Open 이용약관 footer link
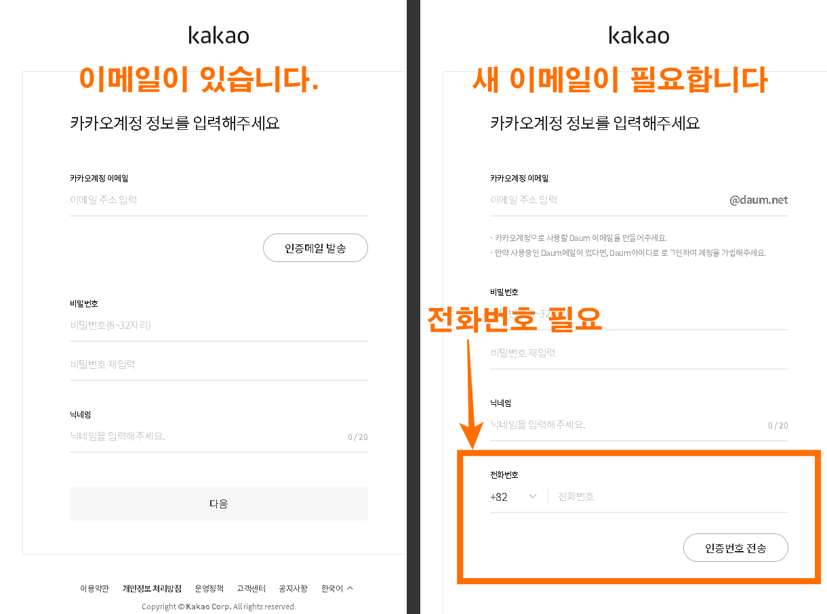 [x=94, y=588]
